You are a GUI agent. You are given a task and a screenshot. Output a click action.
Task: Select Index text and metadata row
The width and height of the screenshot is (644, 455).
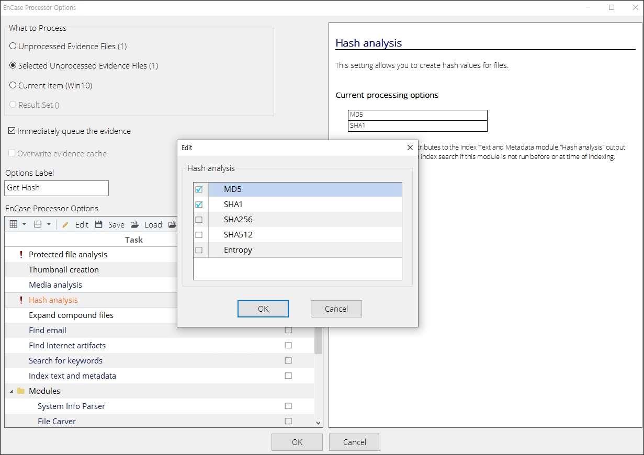160,376
